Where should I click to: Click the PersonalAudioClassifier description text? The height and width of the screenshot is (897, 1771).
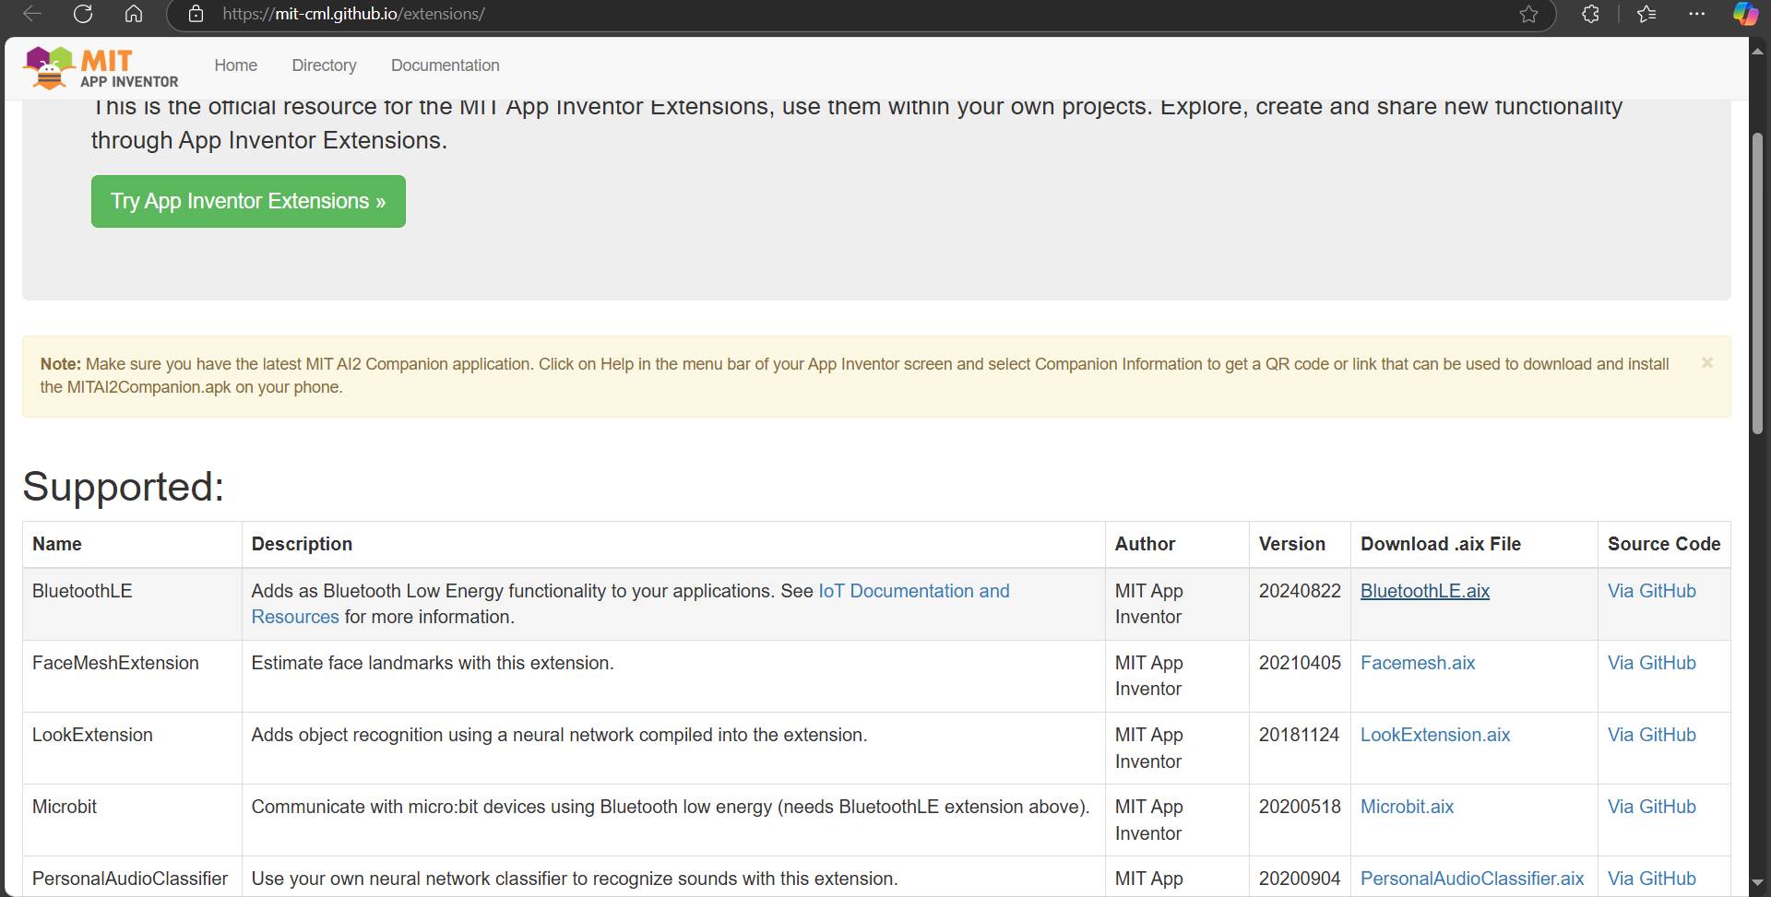point(575,879)
